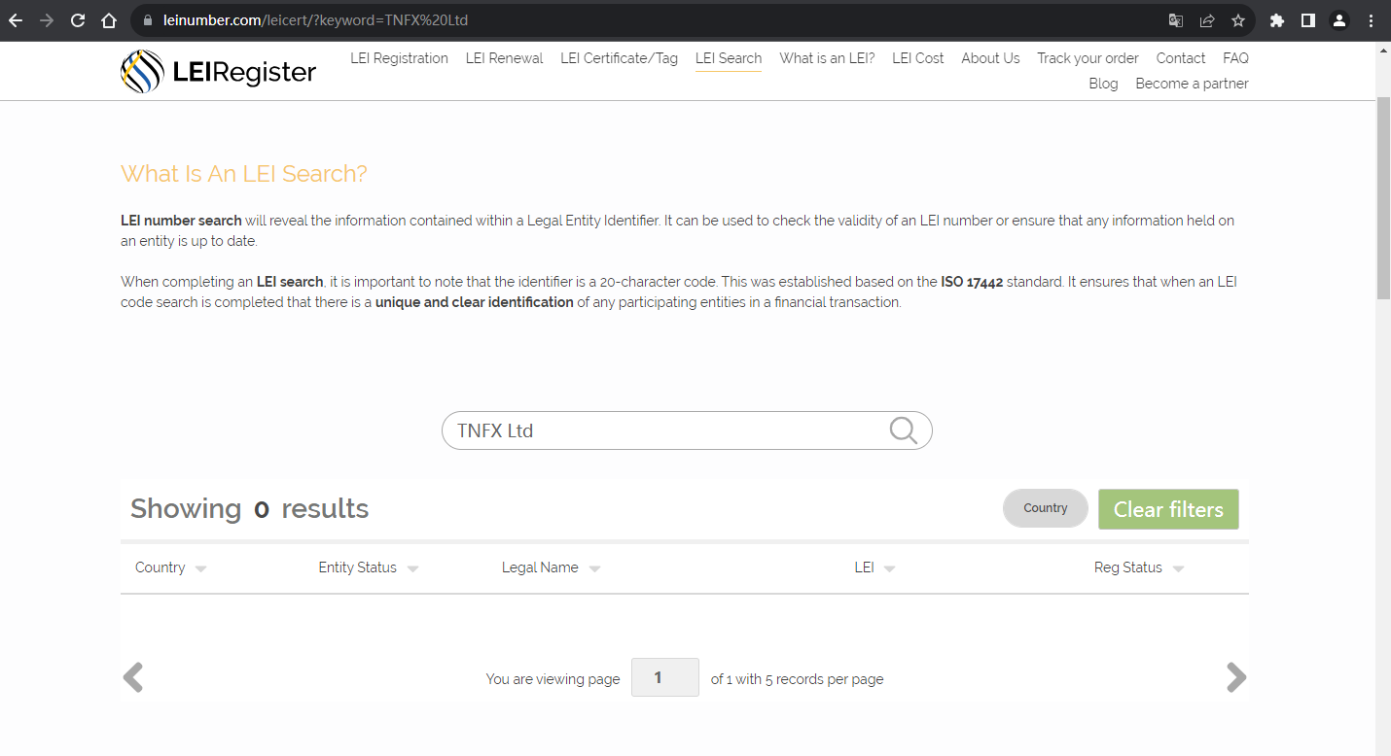The image size is (1391, 756).
Task: Click the share page icon
Action: point(1207,20)
